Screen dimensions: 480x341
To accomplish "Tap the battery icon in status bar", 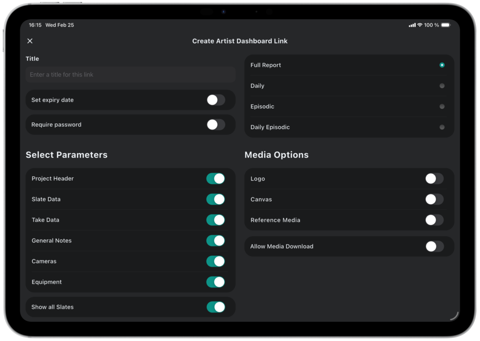I will 445,25.
